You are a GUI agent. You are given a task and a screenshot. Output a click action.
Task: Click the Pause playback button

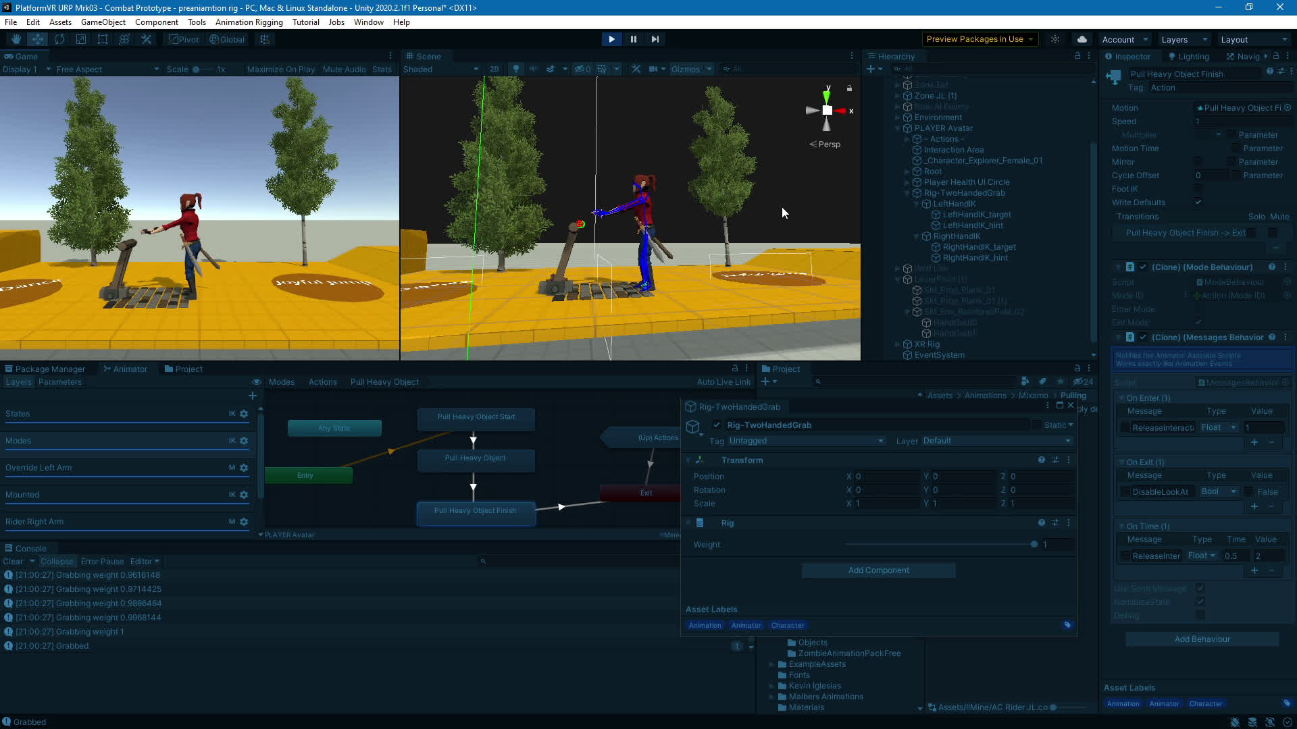tap(633, 39)
